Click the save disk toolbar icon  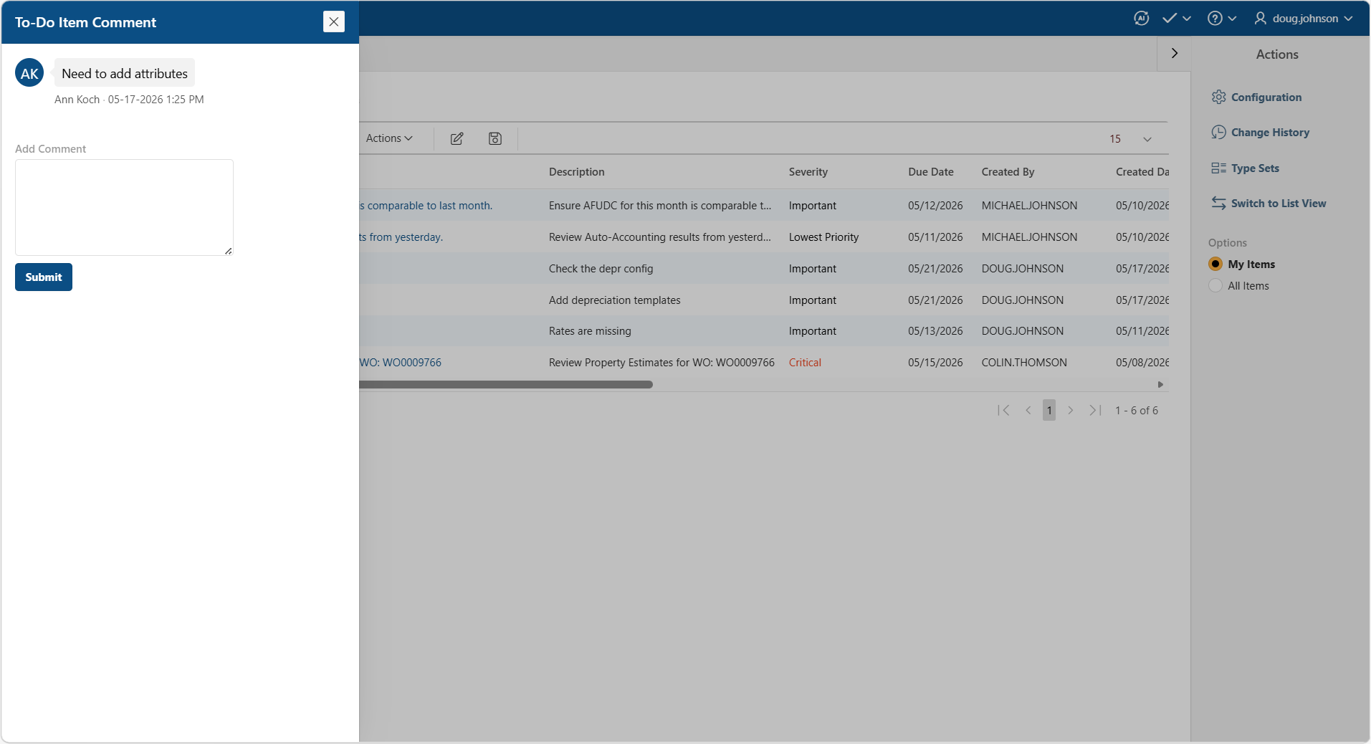495,138
